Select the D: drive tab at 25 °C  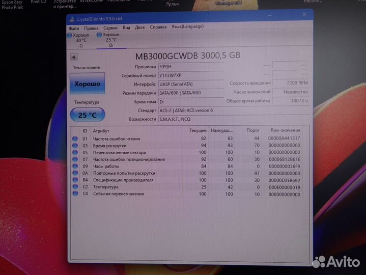pyautogui.click(x=110, y=40)
